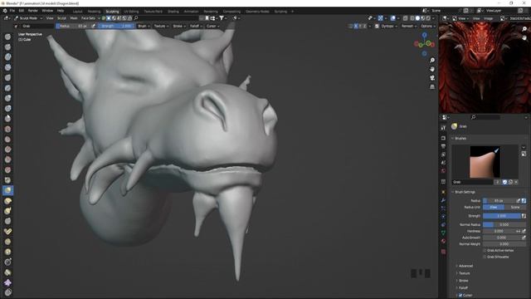Click the brush name field Grab
The height and width of the screenshot is (299, 531).
click(x=473, y=182)
